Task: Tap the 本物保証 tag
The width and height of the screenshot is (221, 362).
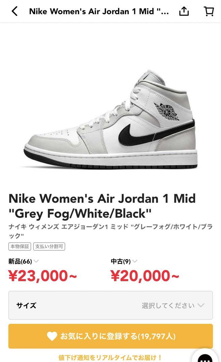Action: [x=20, y=246]
